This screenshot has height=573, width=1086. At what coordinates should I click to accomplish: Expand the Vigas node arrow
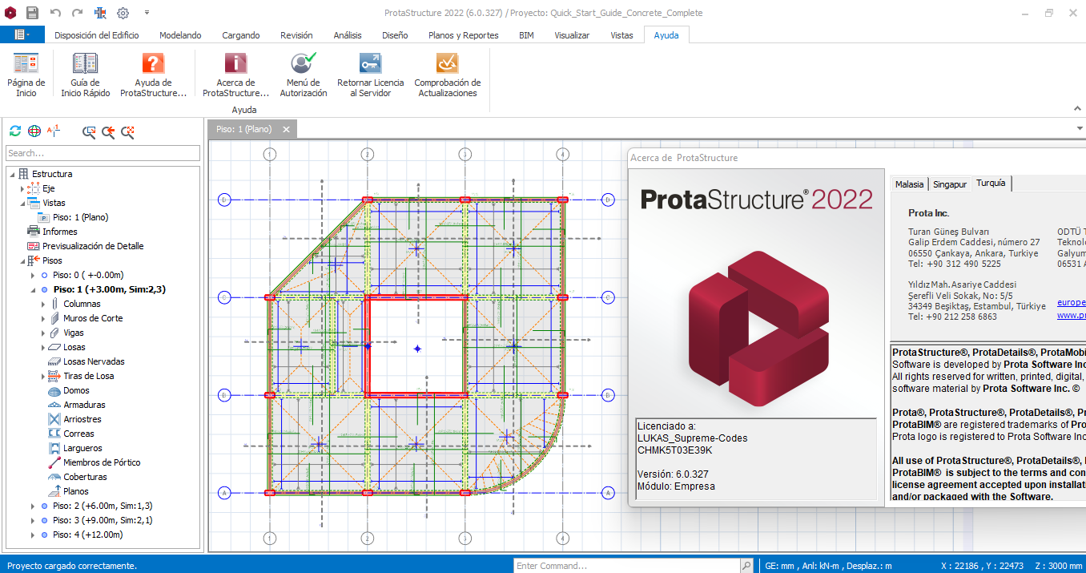coord(43,333)
